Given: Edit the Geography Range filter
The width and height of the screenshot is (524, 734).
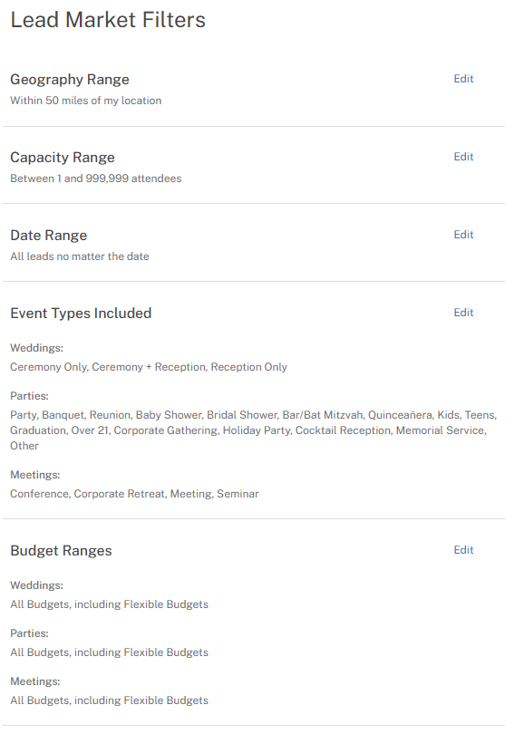Looking at the screenshot, I should [x=463, y=79].
